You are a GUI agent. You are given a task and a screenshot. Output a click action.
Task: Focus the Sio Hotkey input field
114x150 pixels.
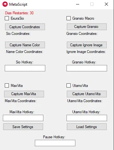click(25, 68)
